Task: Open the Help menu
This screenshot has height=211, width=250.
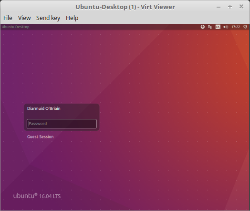Action: pos(72,18)
